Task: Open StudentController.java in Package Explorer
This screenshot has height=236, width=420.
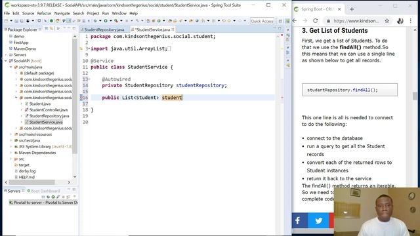Action: [48, 110]
